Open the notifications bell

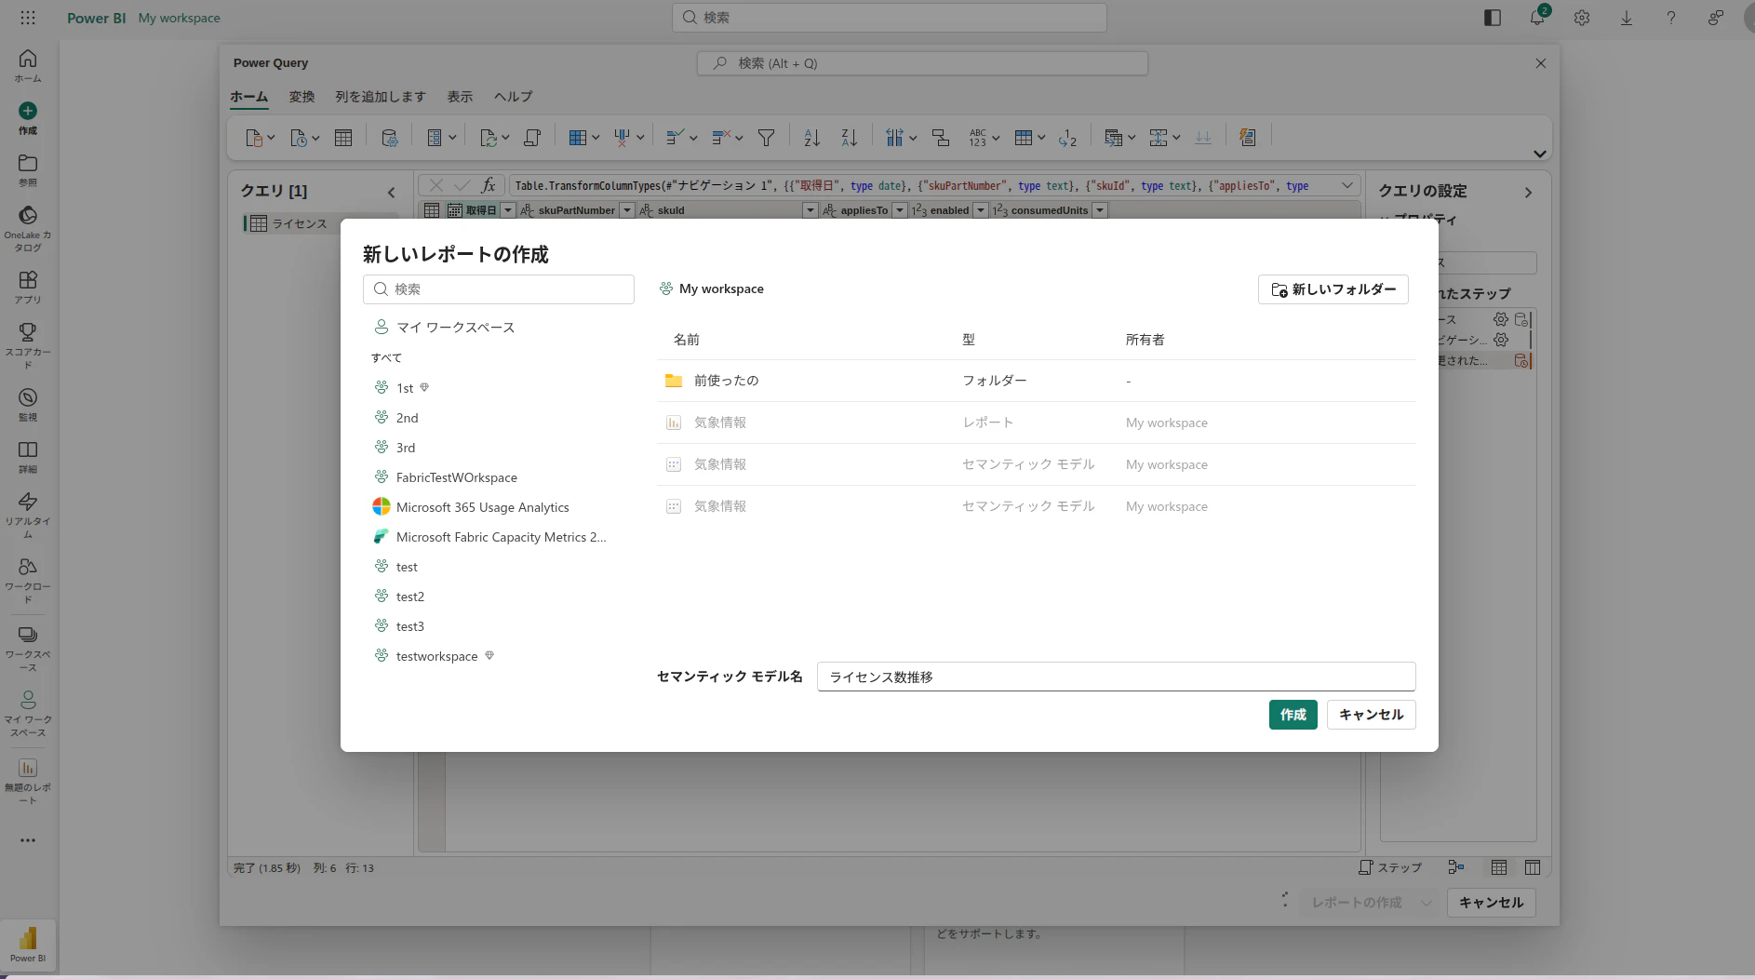1537,18
